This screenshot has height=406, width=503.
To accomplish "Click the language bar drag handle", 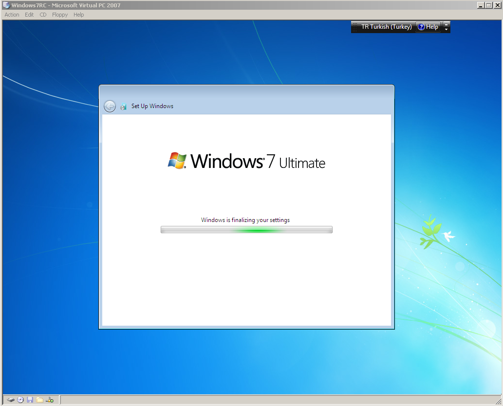I will [355, 27].
